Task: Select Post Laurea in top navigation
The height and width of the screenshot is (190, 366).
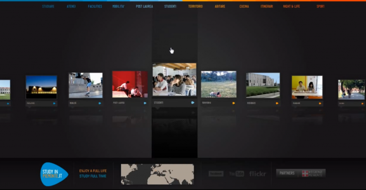Action: pyautogui.click(x=144, y=6)
